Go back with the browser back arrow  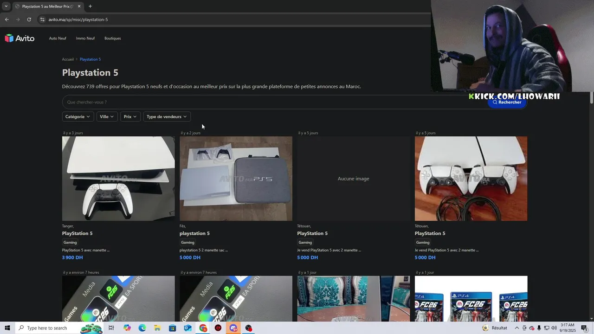point(6,19)
